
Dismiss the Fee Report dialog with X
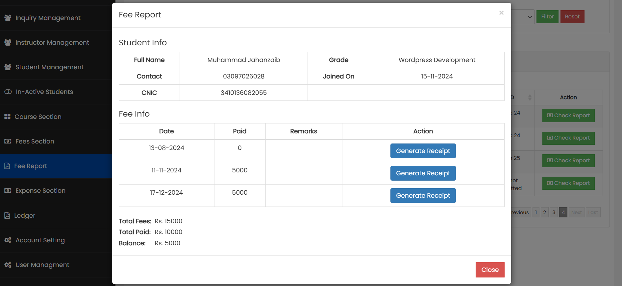pyautogui.click(x=501, y=13)
